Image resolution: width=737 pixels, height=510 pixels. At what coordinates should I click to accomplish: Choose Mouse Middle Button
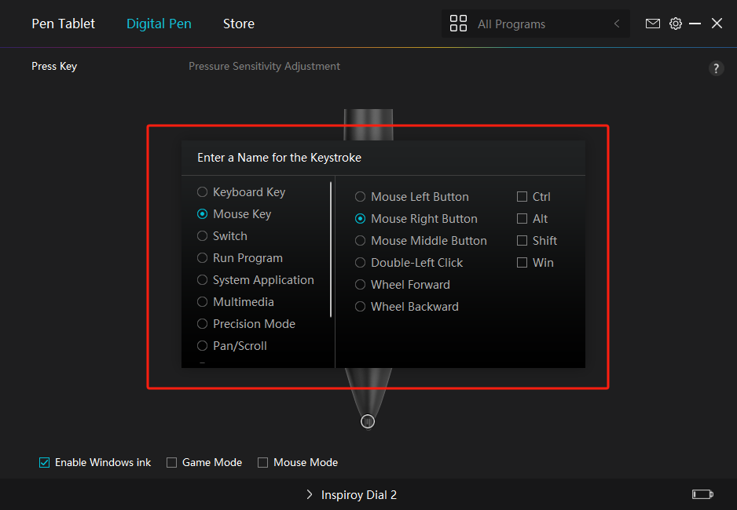[x=360, y=241]
